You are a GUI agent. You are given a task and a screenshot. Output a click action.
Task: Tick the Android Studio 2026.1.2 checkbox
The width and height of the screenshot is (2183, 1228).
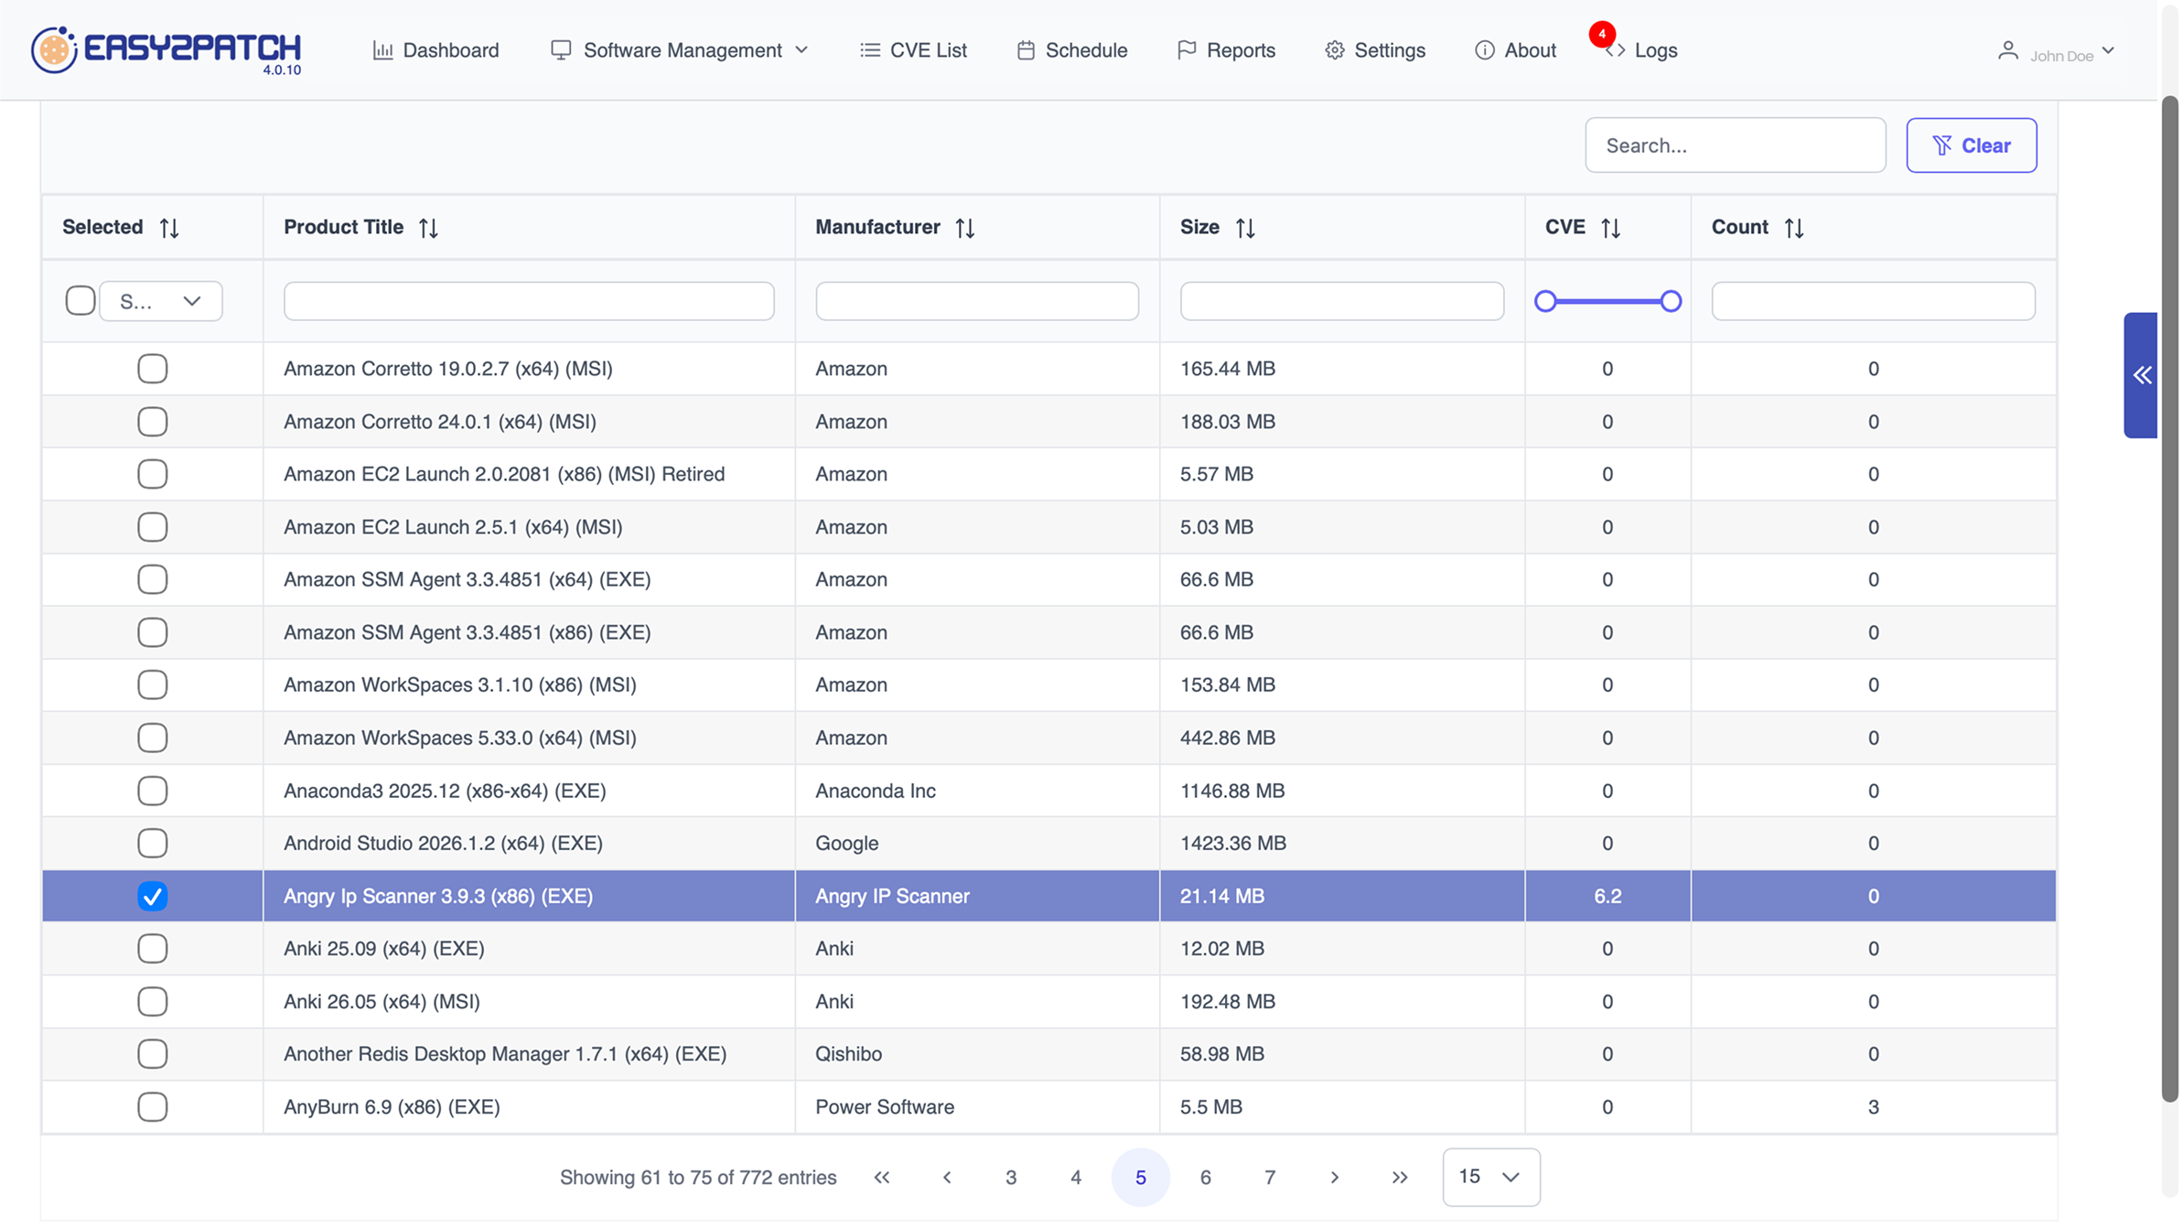pos(153,843)
